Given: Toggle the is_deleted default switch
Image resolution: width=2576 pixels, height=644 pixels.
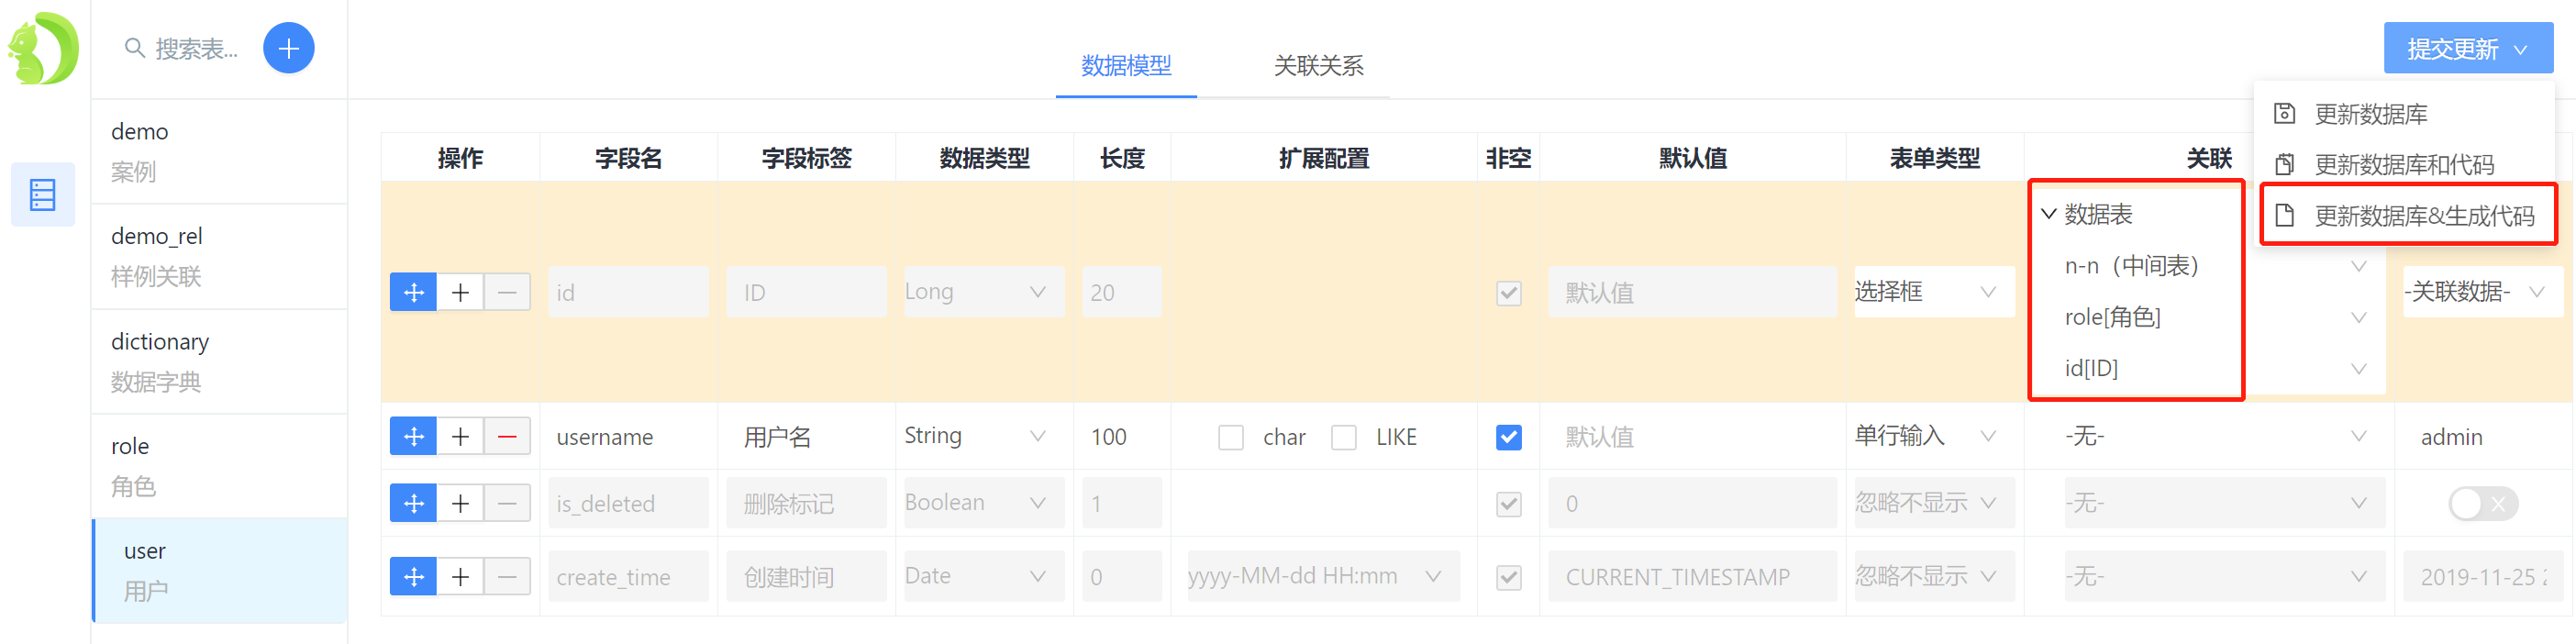Looking at the screenshot, I should click(x=2483, y=504).
